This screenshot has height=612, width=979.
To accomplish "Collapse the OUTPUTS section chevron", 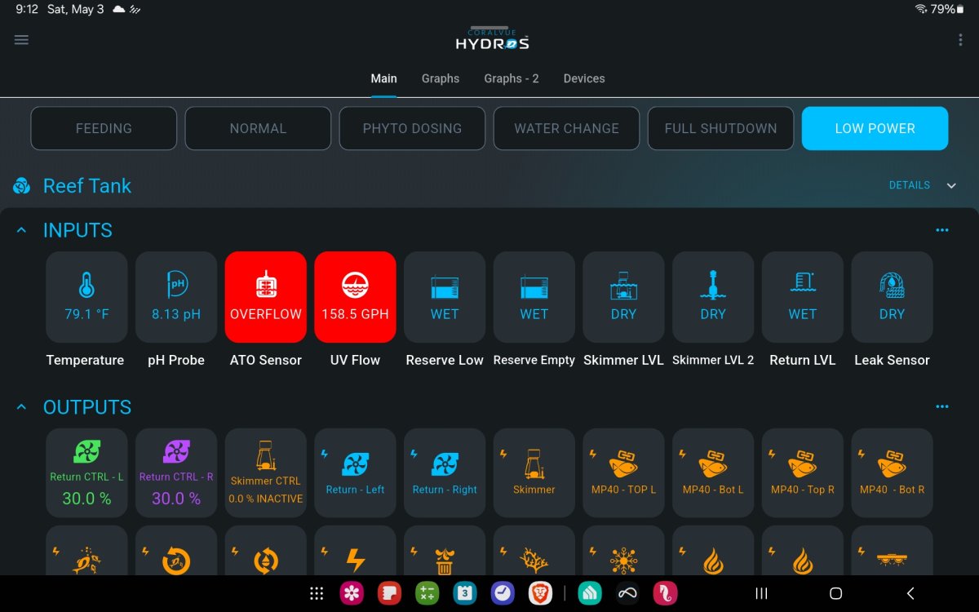I will tap(22, 407).
